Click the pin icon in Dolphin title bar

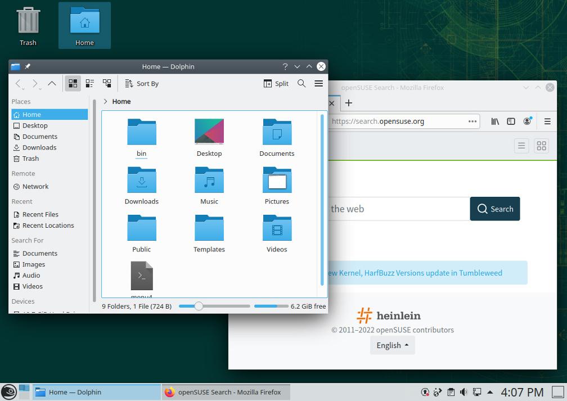click(28, 66)
